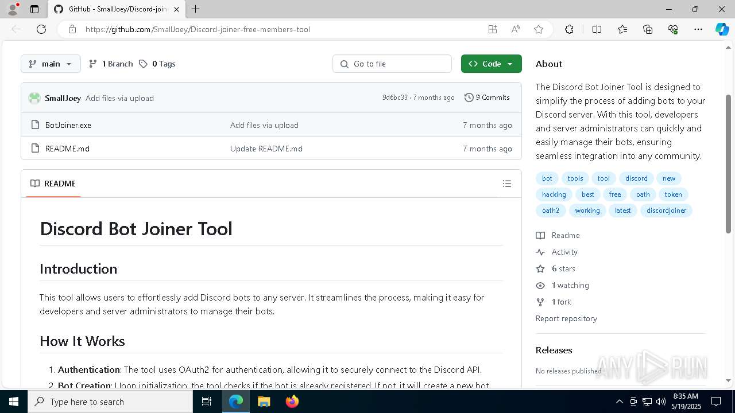Viewport: 735px width, 413px height.
Task: Open the BotJoiner.exe file
Action: point(68,125)
